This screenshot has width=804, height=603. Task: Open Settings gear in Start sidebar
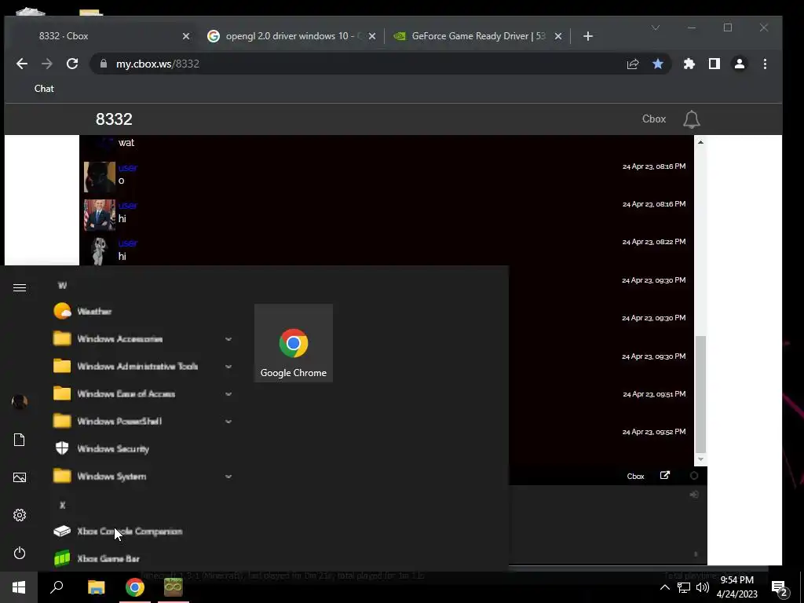coord(20,515)
